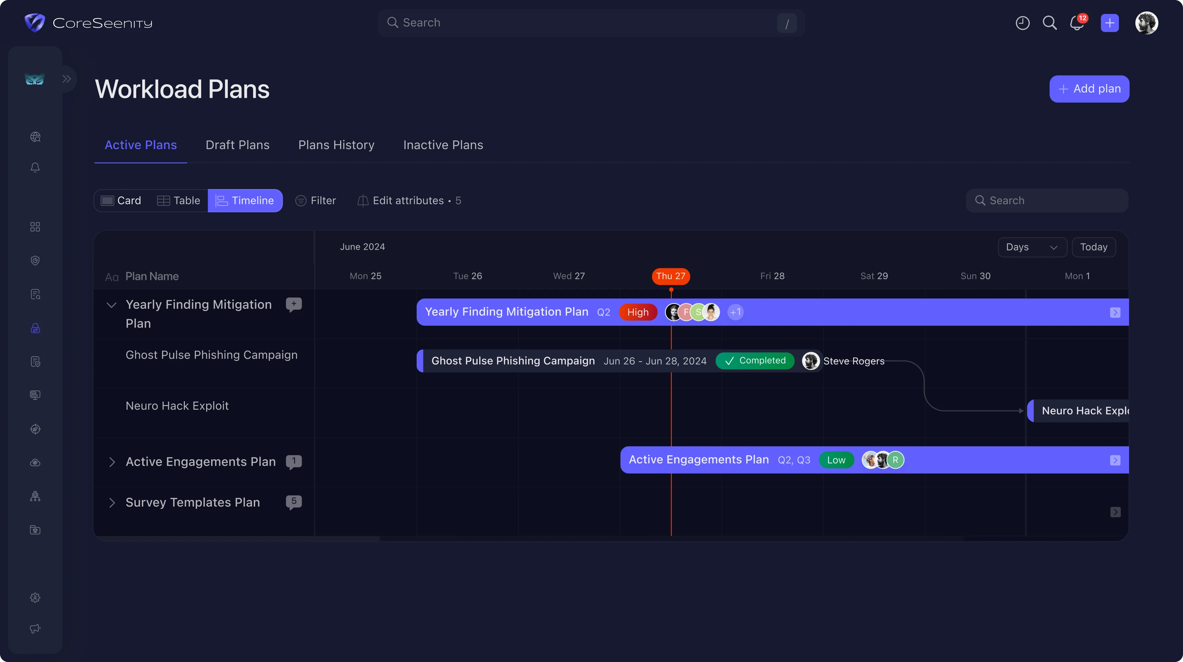
Task: Switch to the Active Plans tab
Action: coord(141,145)
